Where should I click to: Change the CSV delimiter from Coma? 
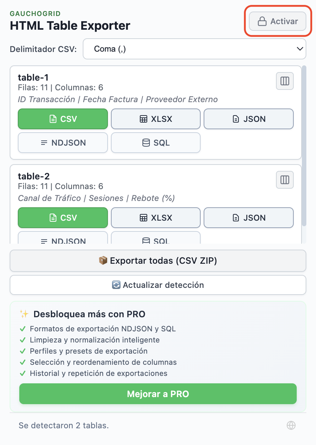(195, 49)
